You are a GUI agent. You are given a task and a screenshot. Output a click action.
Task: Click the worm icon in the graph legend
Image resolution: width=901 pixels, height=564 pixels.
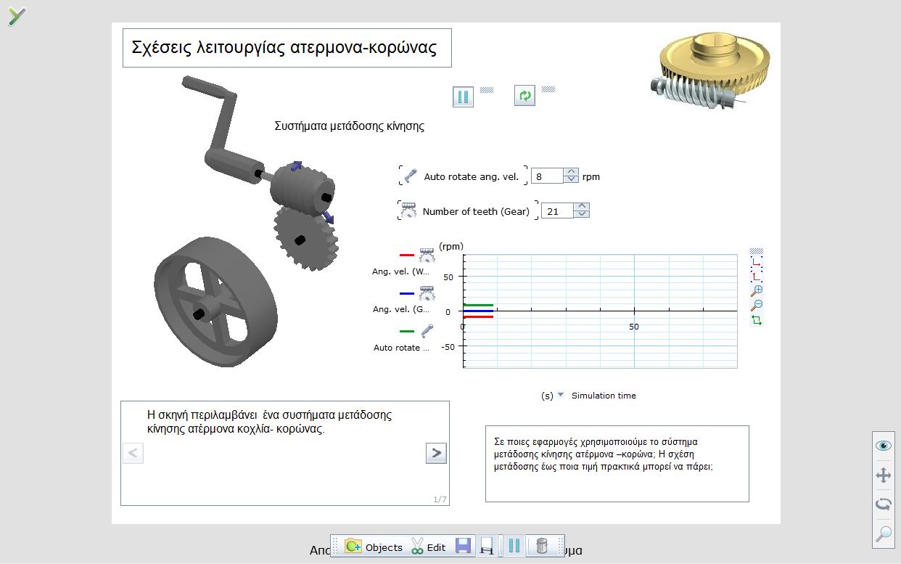pyautogui.click(x=427, y=255)
